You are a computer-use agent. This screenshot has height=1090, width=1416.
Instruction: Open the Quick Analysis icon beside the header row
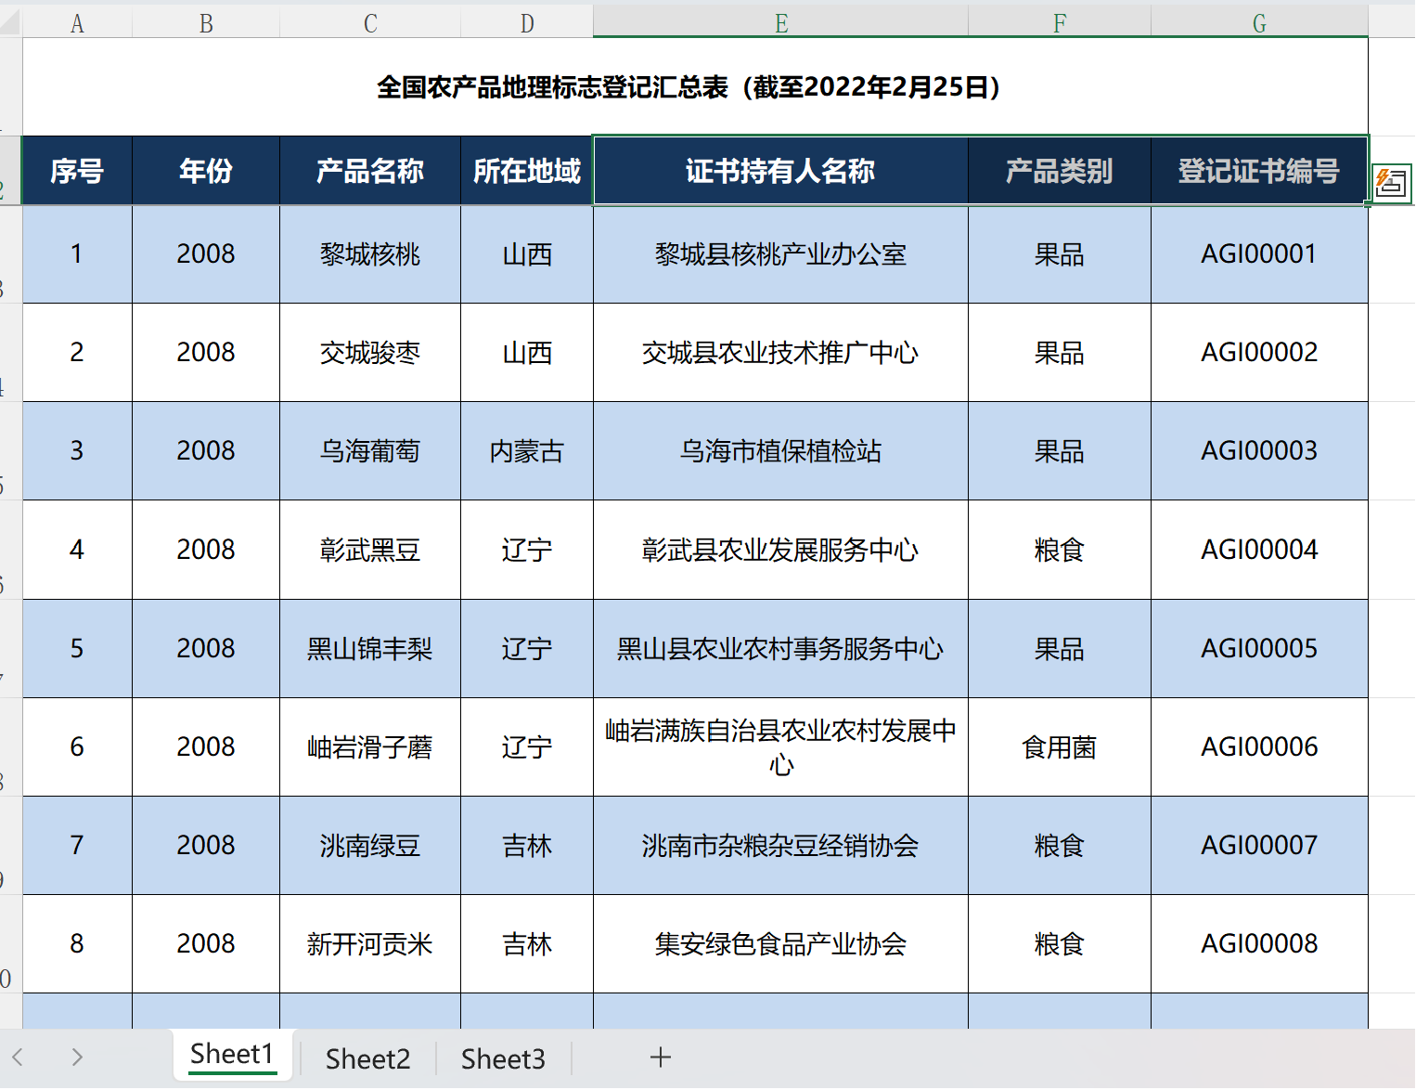pos(1391,183)
